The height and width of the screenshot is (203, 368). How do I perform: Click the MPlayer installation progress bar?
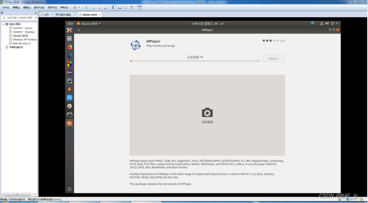tap(195, 61)
